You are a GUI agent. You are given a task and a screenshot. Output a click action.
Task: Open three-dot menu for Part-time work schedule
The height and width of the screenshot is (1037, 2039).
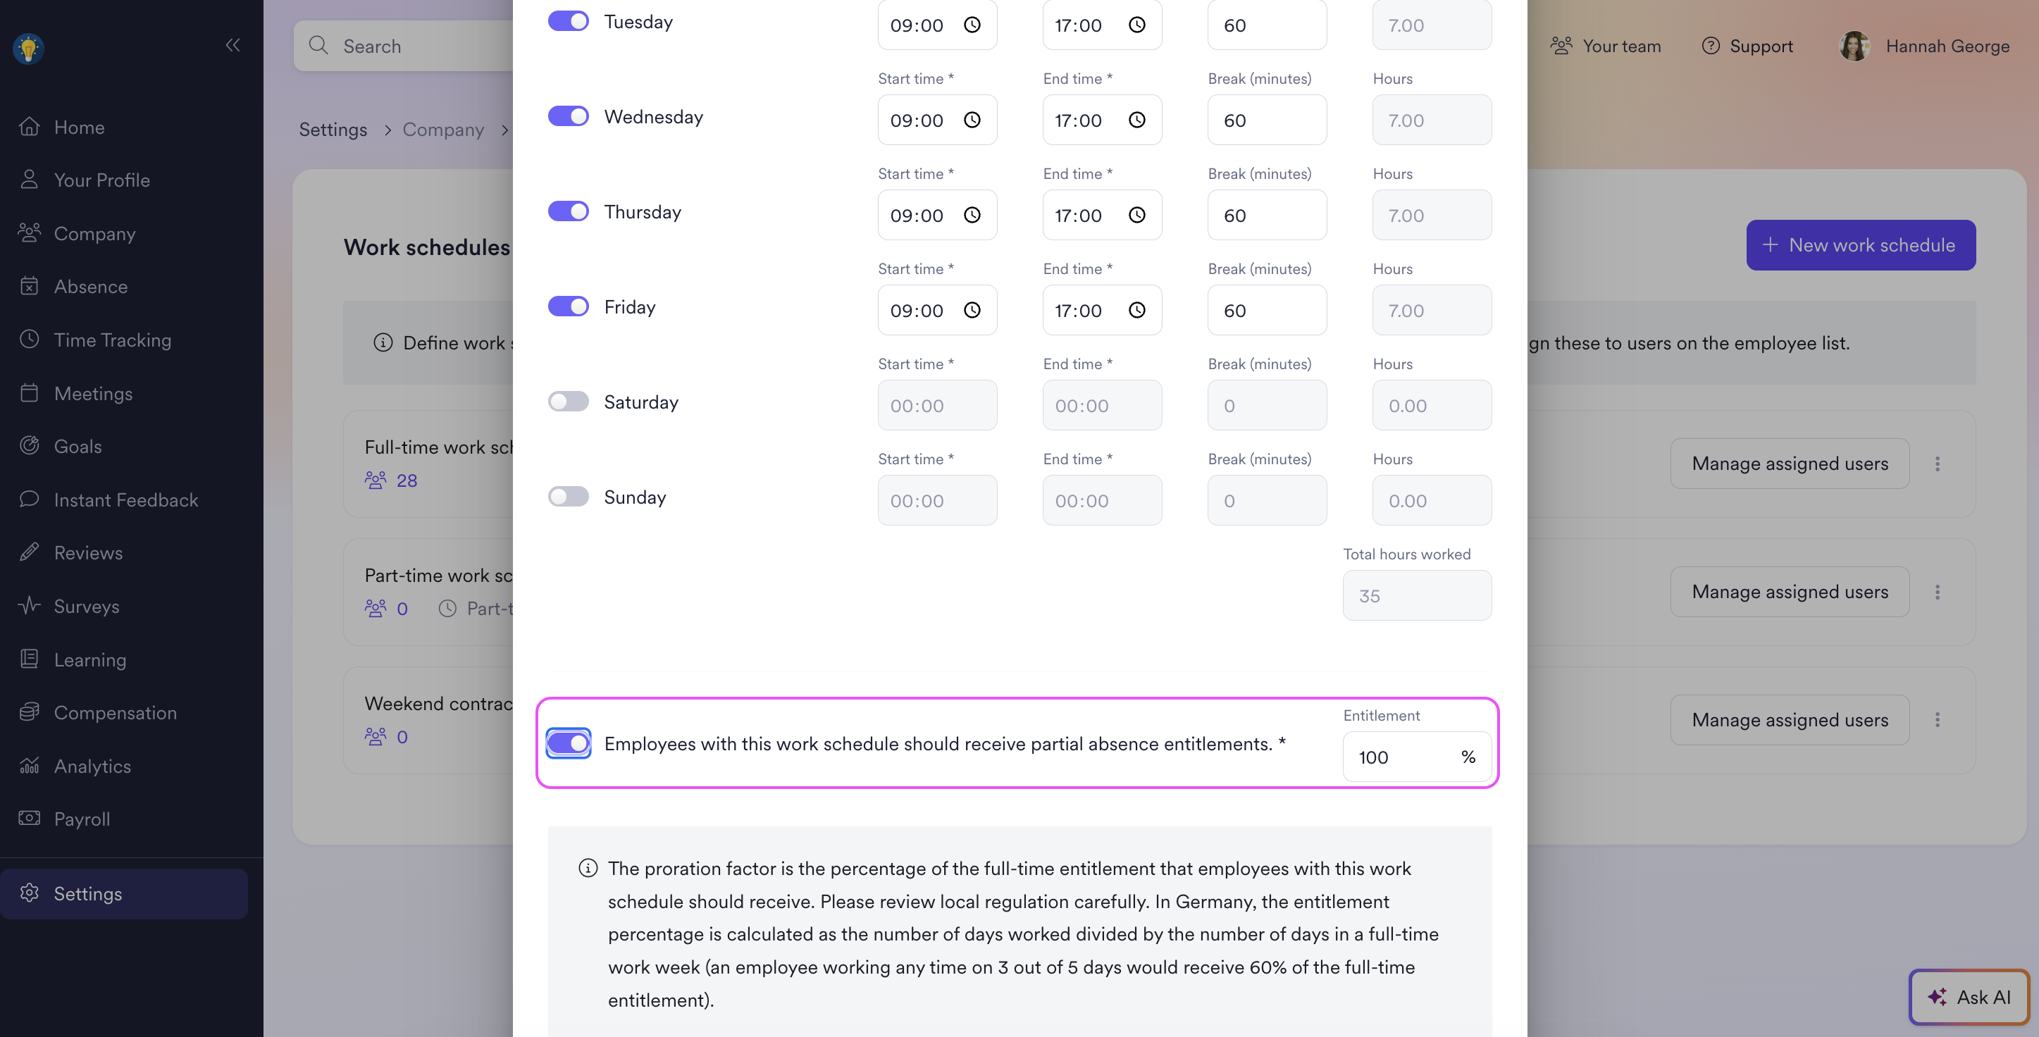[x=1937, y=592]
